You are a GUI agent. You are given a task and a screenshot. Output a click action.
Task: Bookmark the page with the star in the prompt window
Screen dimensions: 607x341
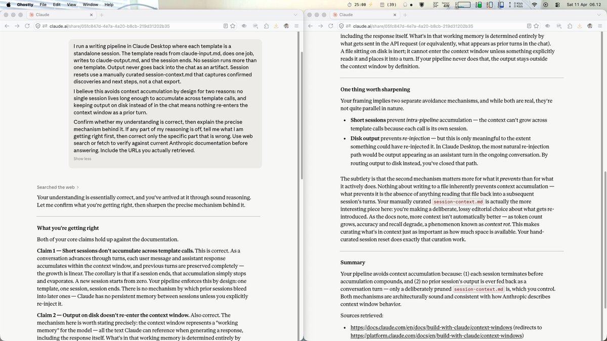(233, 26)
